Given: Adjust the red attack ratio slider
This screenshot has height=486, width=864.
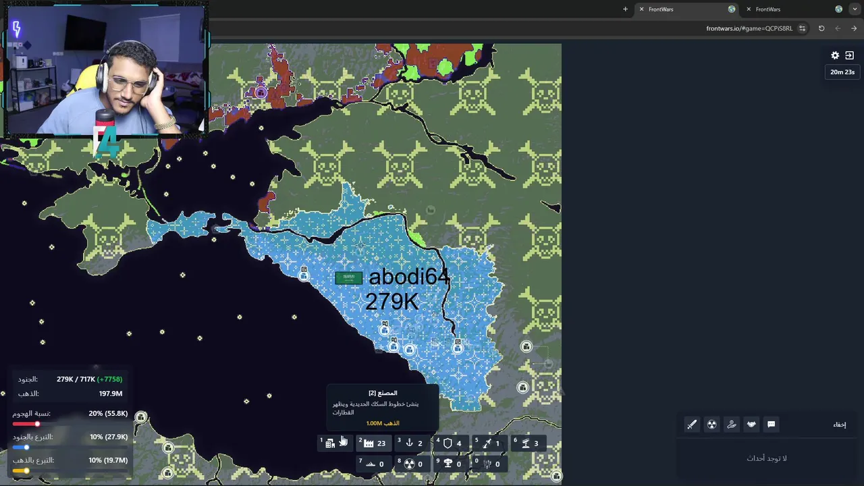Looking at the screenshot, I should click(x=70, y=424).
